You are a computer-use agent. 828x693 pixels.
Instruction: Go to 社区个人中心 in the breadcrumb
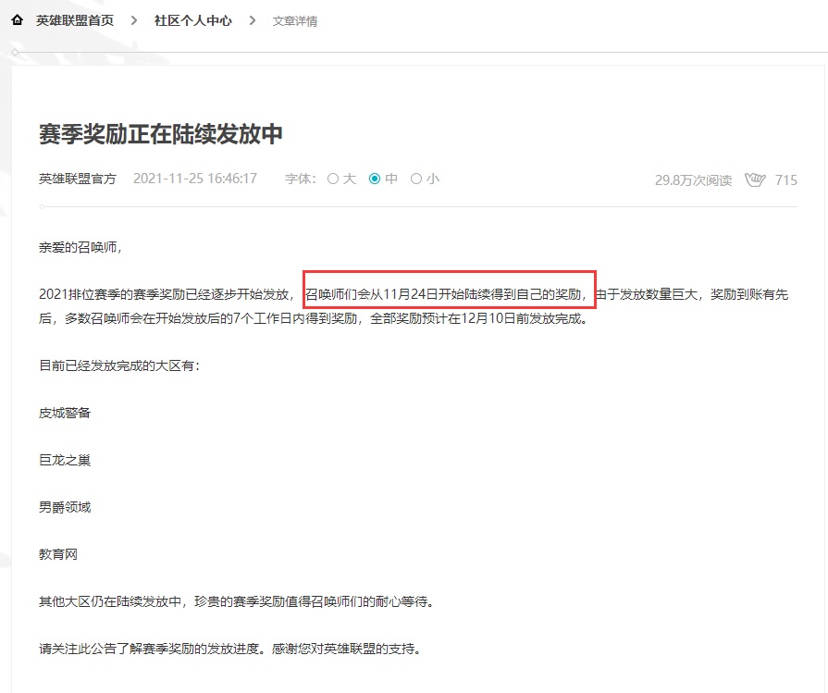(192, 20)
